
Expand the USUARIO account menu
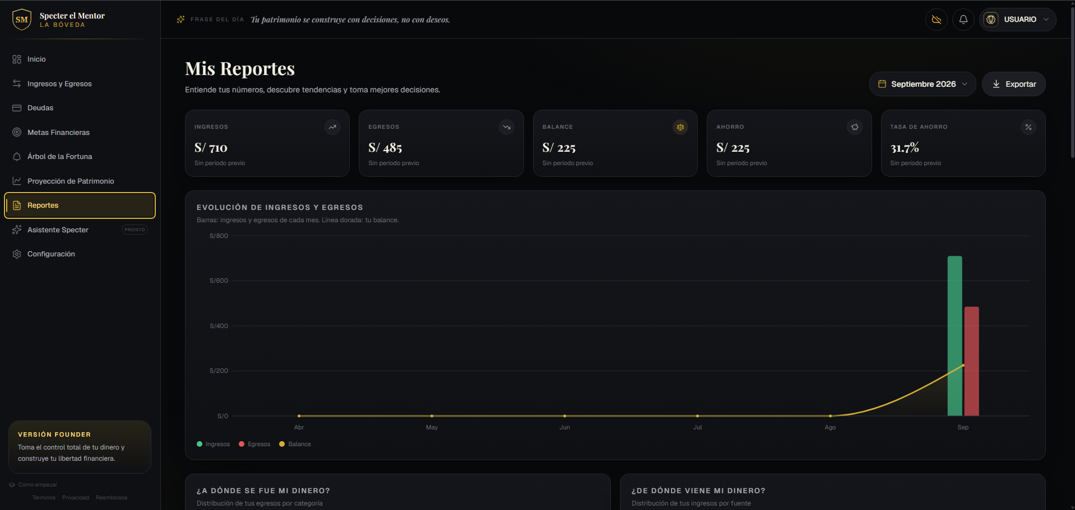click(1018, 20)
